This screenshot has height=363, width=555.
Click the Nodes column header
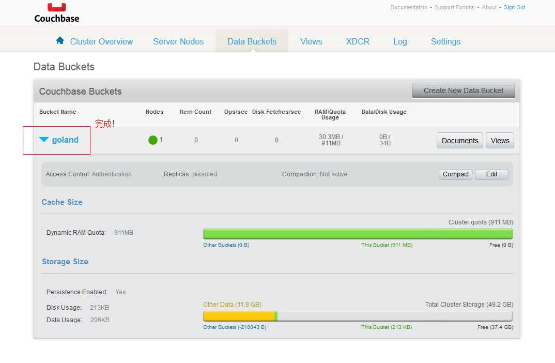point(155,112)
